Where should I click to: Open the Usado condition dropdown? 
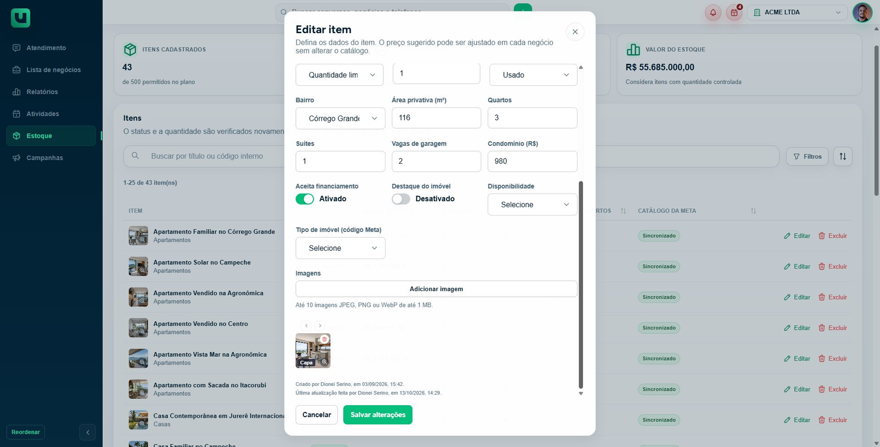pyautogui.click(x=533, y=75)
